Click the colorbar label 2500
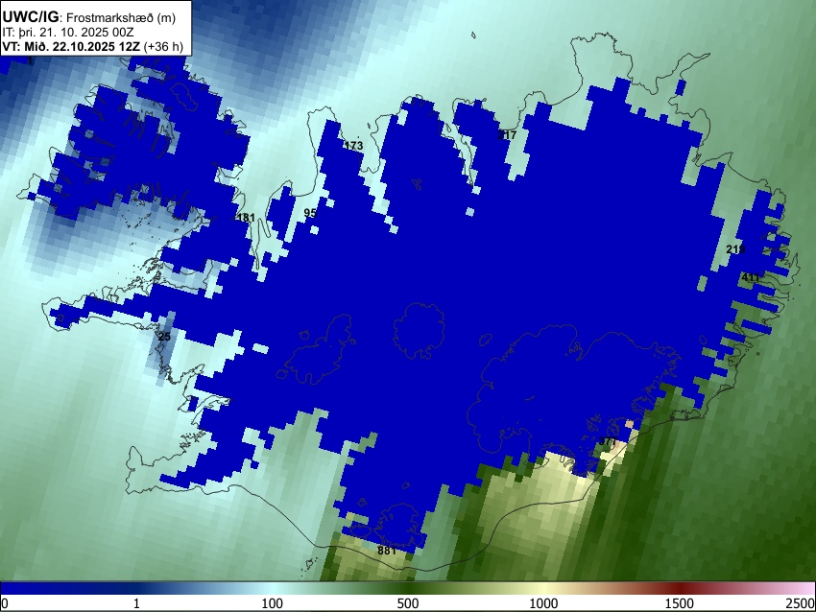Screen dimensions: 816x612 point(801,603)
